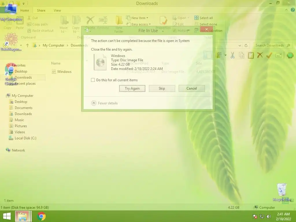
Task: Open Google Chrome from the taskbar
Action: [41, 216]
